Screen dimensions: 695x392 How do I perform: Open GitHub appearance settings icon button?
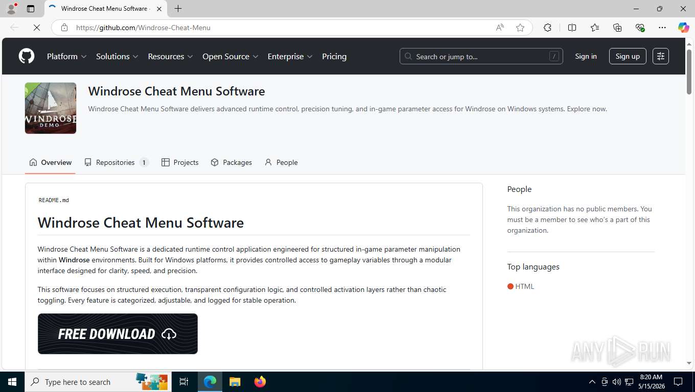(x=661, y=56)
